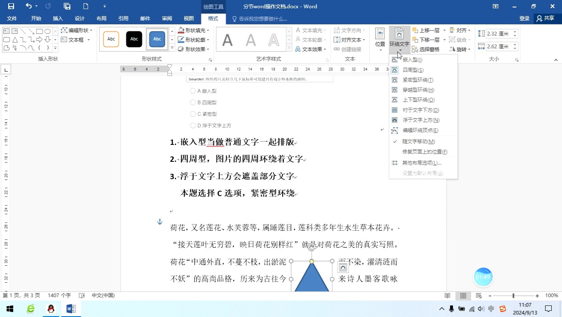Open the 文件 tab
The height and width of the screenshot is (317, 562).
tap(12, 19)
